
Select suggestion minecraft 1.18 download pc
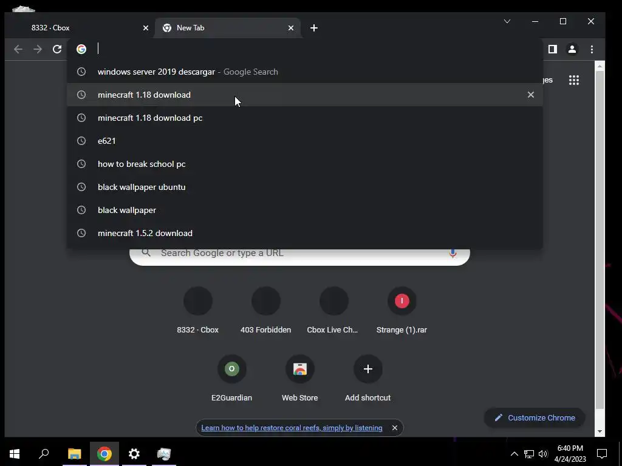305,118
